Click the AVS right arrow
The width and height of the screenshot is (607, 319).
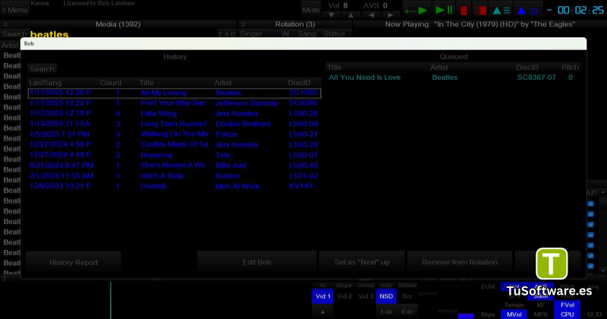point(390,15)
